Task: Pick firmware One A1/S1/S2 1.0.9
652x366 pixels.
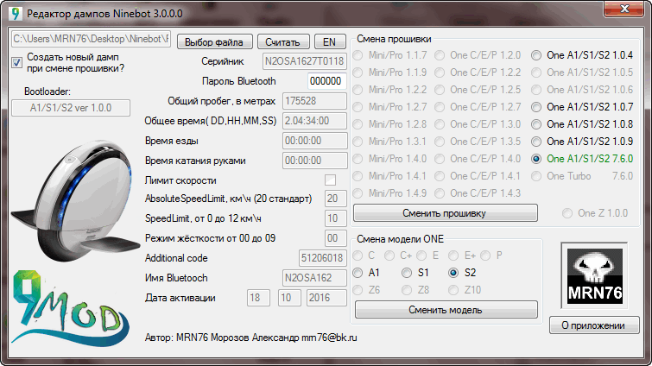Action: pyautogui.click(x=537, y=142)
